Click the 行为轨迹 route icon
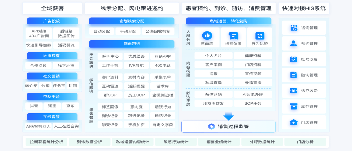352x151 pixels. click(x=259, y=36)
